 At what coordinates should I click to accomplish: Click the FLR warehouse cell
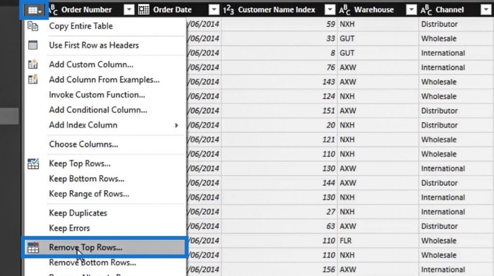pyautogui.click(x=378, y=241)
